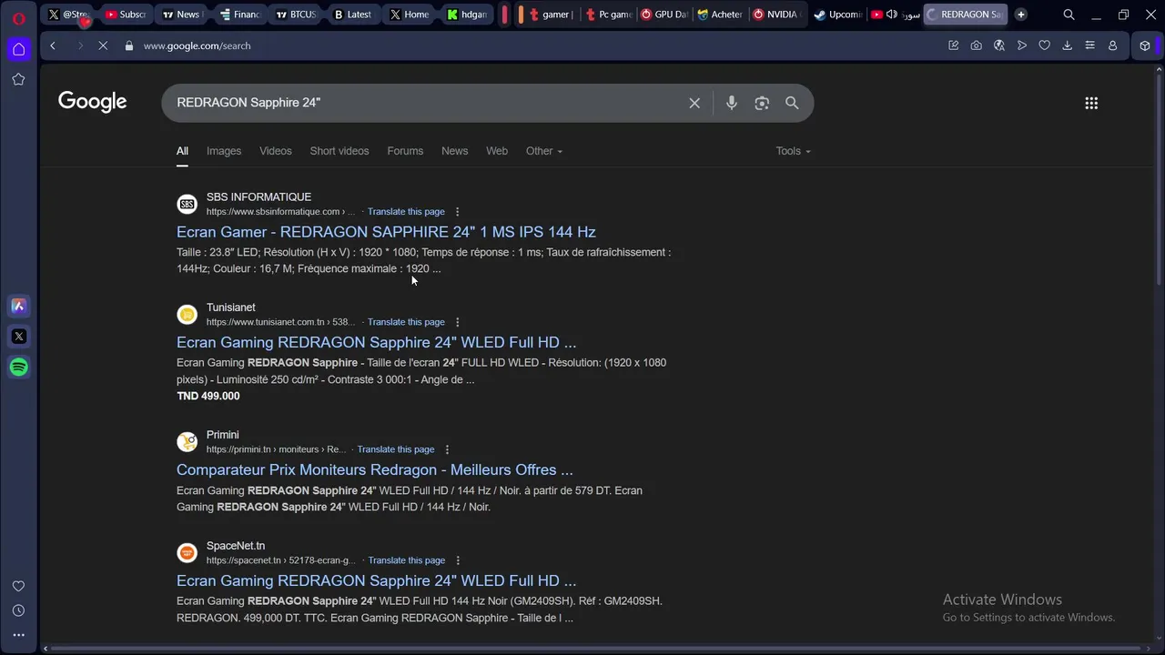Translate the Primini page
The image size is (1165, 655).
point(396,449)
